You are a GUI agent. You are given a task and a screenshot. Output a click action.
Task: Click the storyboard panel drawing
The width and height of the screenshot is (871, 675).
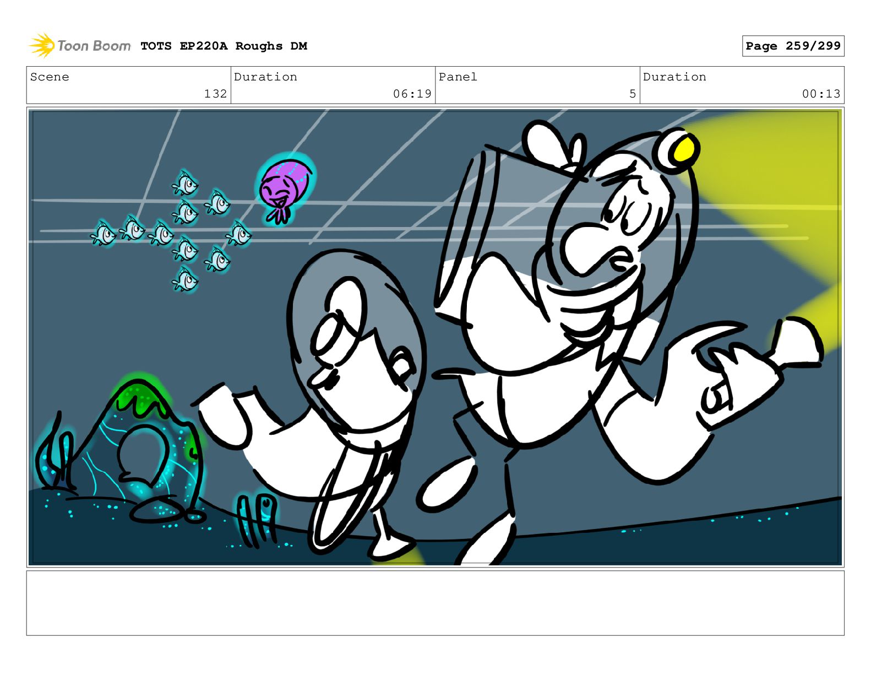(x=435, y=337)
